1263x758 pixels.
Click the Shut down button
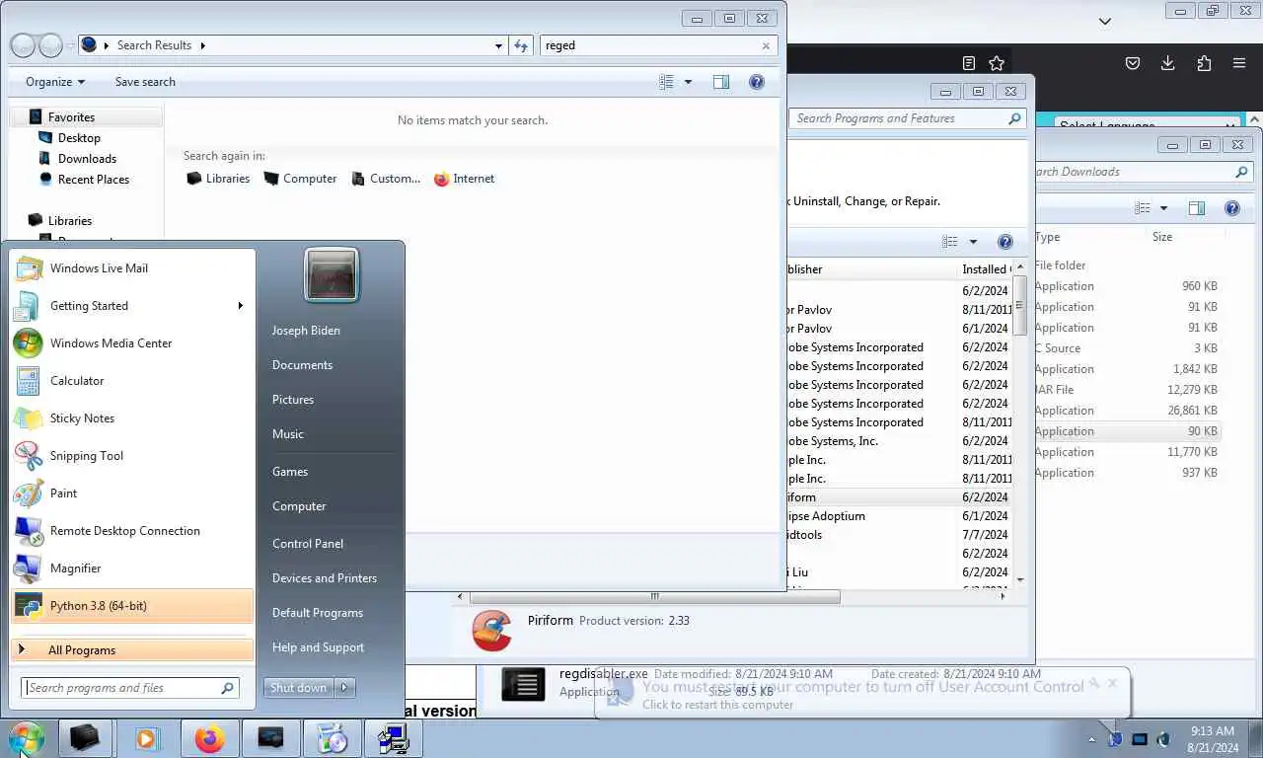pos(299,688)
